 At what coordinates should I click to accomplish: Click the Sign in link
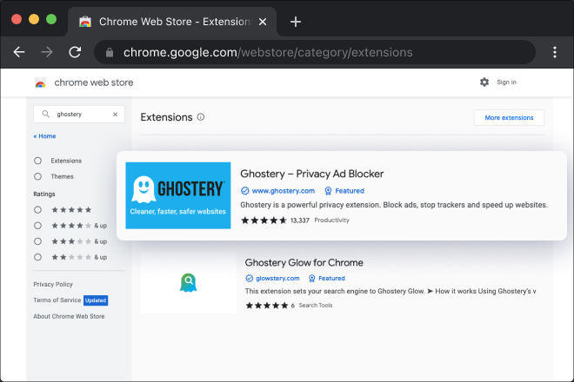[x=506, y=82]
